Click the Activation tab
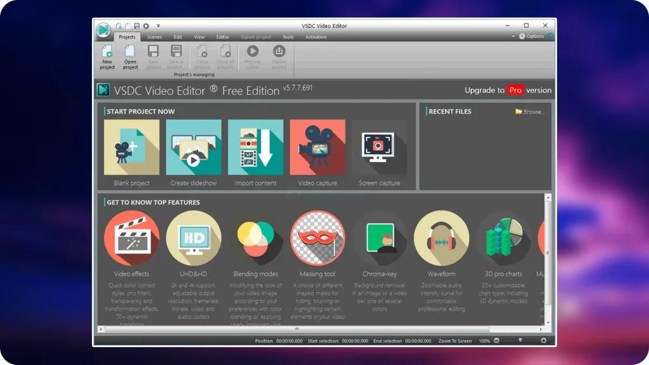649x365 pixels. click(x=316, y=37)
